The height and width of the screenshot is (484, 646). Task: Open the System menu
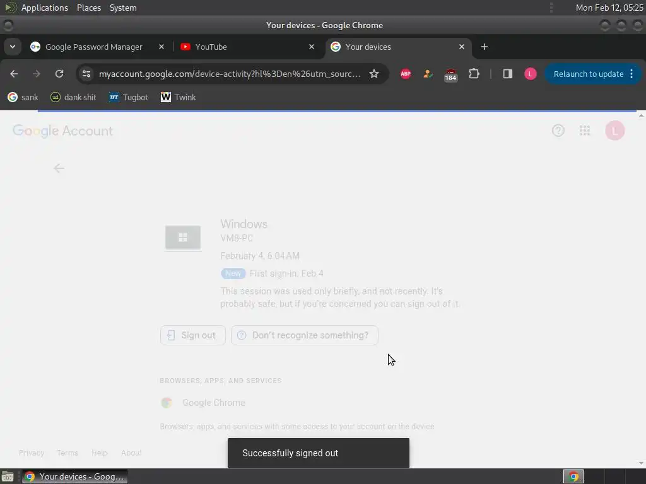tap(123, 8)
